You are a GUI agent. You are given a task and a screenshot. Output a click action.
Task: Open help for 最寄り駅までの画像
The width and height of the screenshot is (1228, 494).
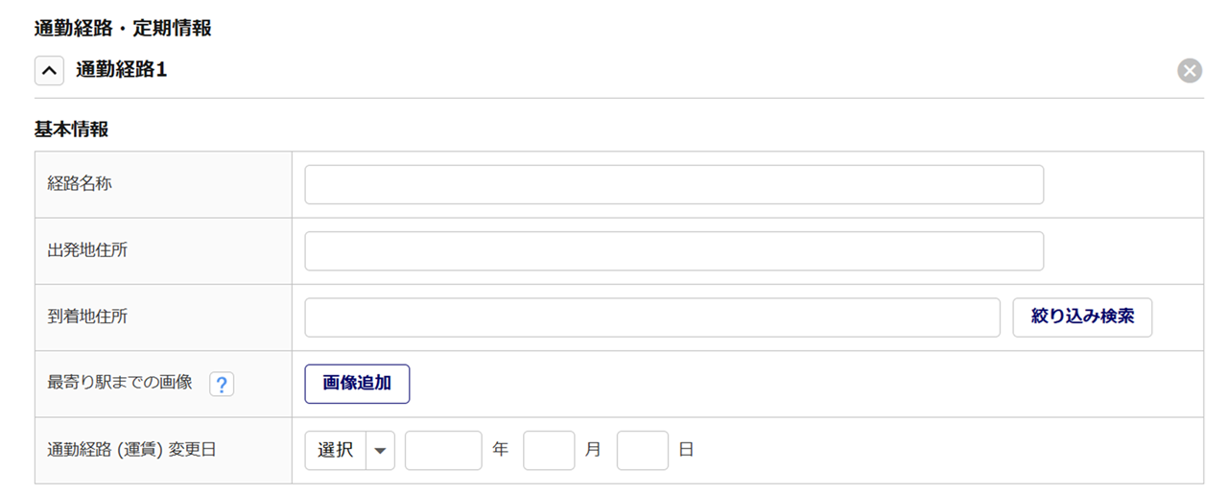click(222, 385)
